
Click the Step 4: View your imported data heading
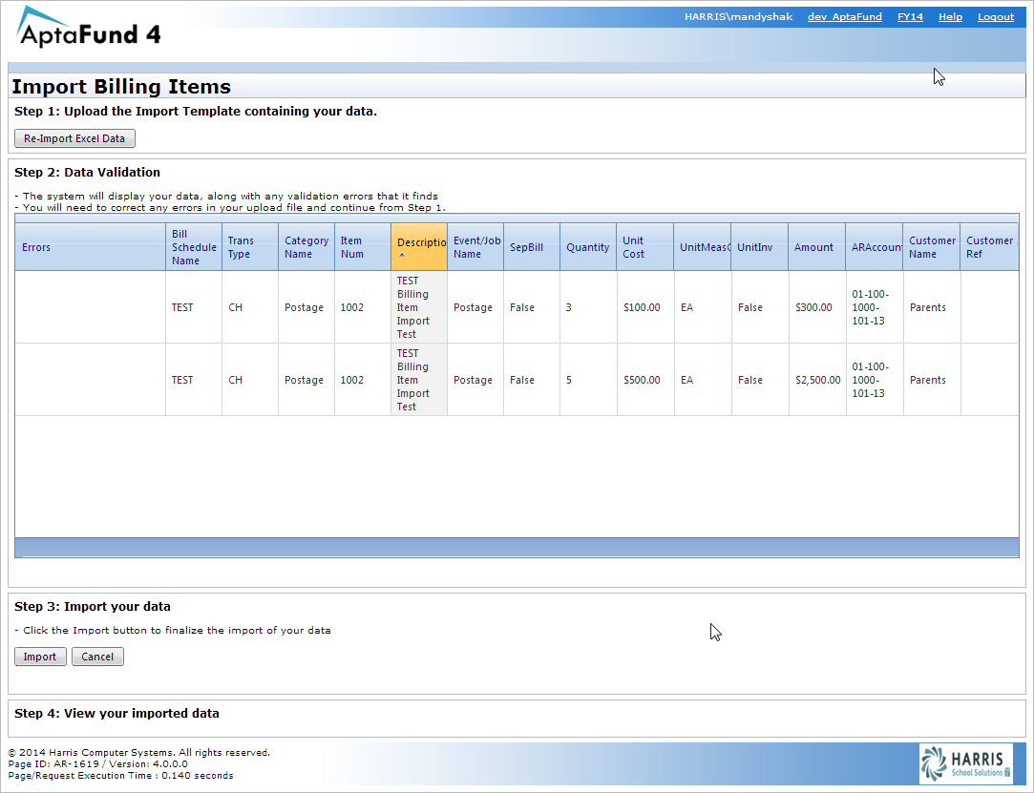tap(116, 713)
